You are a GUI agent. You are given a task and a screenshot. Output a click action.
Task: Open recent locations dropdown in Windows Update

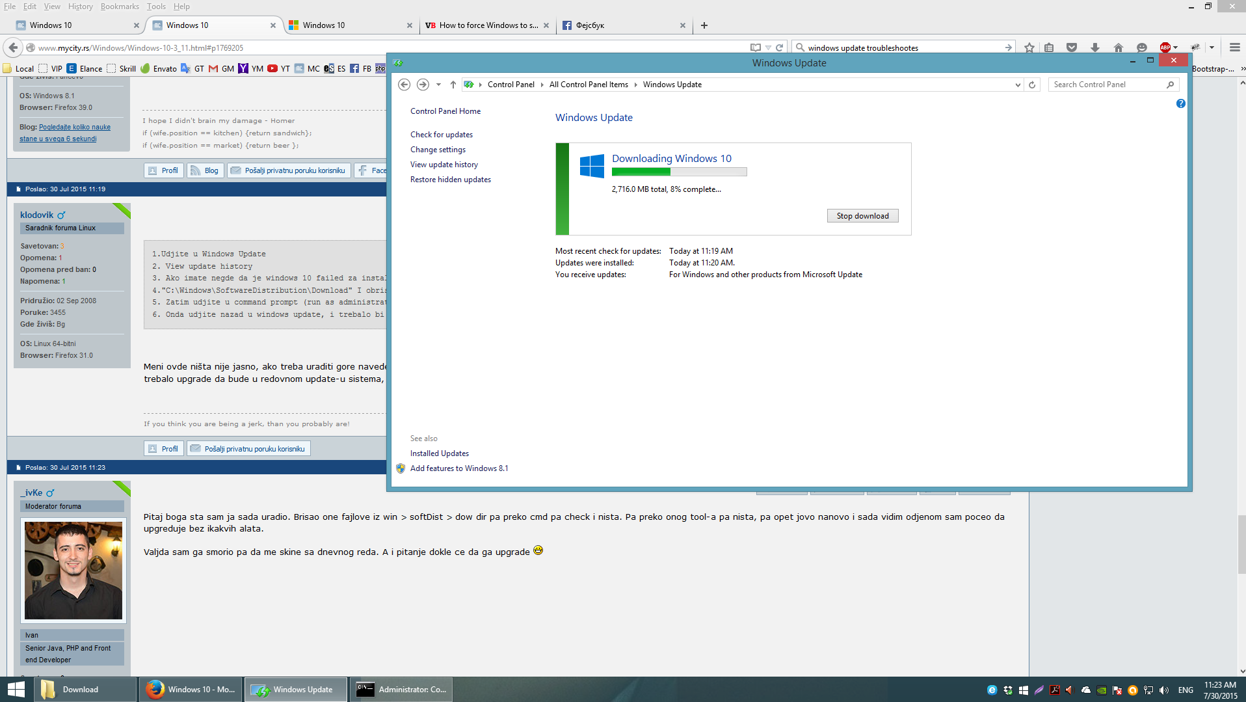(x=438, y=85)
